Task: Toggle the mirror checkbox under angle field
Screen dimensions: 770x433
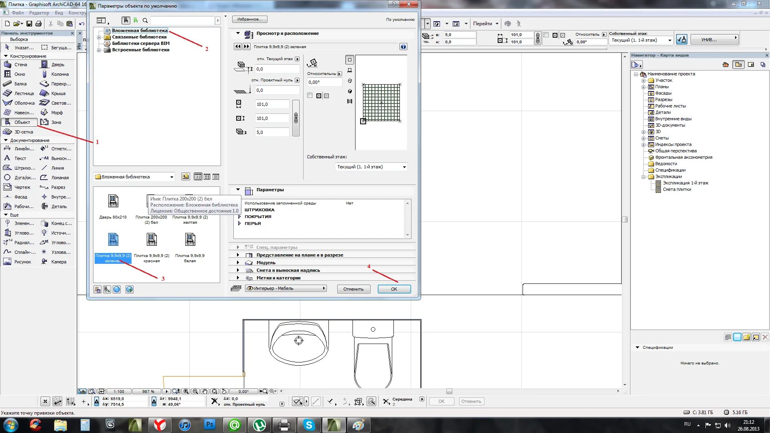Action: pos(310,95)
